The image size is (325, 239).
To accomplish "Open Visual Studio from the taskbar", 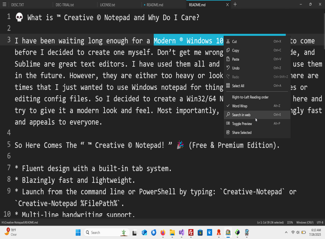I will pos(182,232).
